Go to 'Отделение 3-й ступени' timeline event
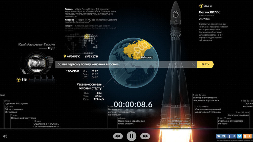The height and width of the screenshot is (142, 253). pos(46,125)
